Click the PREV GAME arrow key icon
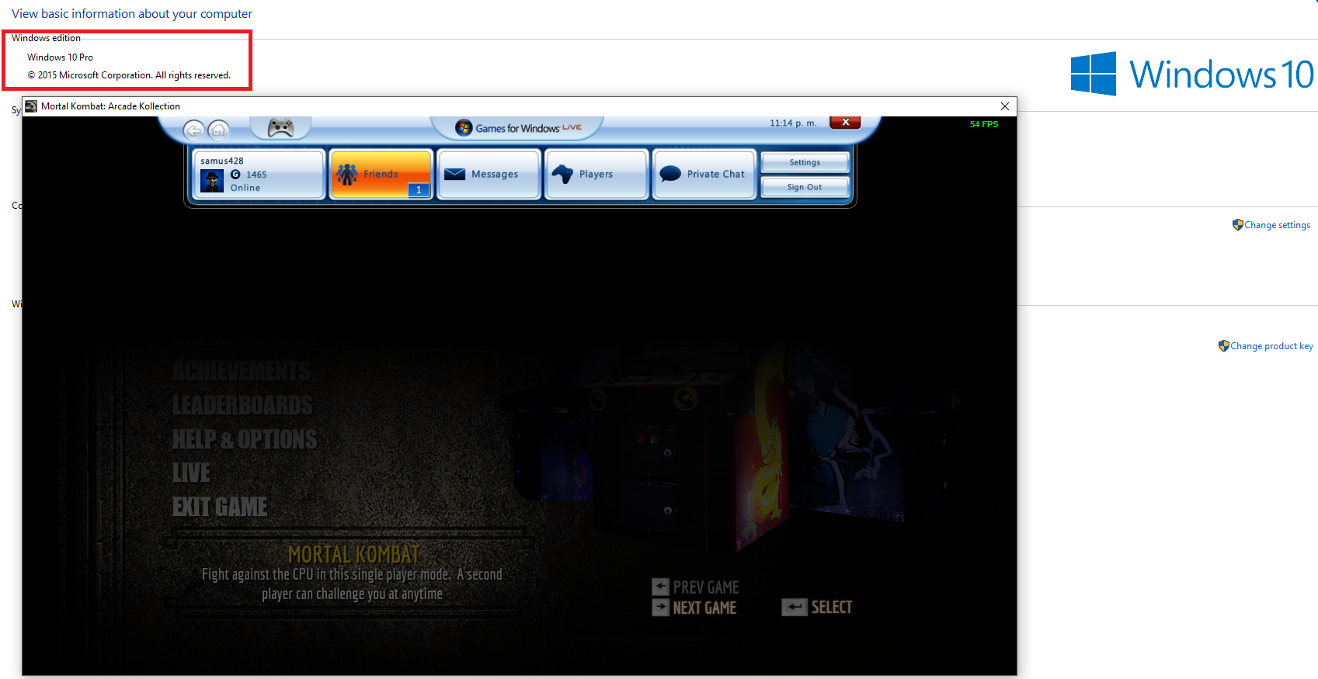This screenshot has width=1318, height=679. pyautogui.click(x=660, y=587)
